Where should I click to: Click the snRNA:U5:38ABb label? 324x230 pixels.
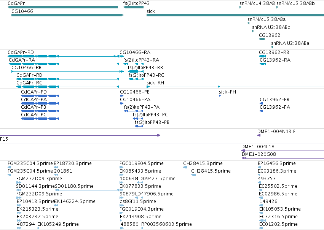click(x=296, y=3)
